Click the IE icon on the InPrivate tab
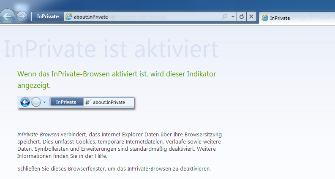This screenshot has height=179, width=335. point(265,18)
